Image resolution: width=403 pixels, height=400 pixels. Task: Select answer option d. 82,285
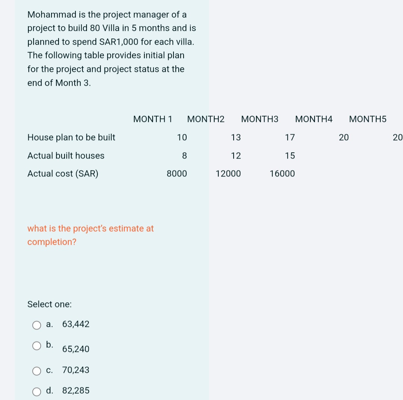pos(76,391)
